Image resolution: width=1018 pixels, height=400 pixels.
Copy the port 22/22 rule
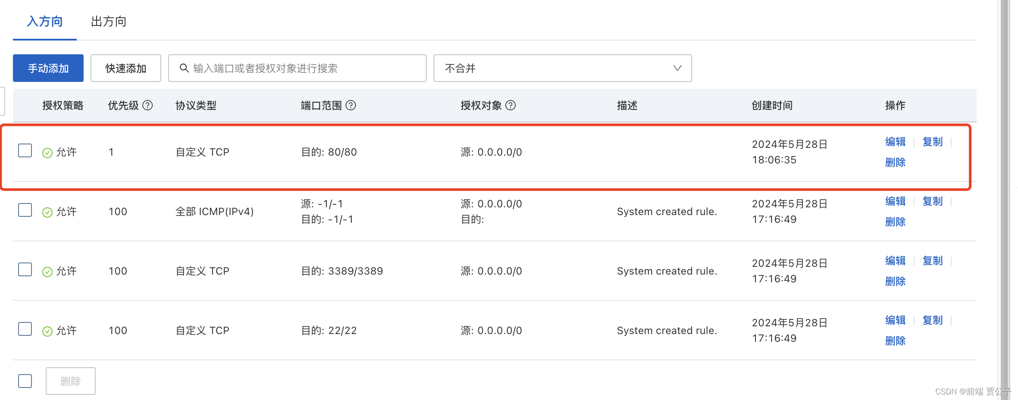click(932, 320)
